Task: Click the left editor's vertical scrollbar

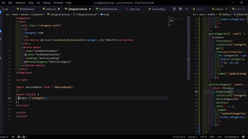Action: (x=189, y=48)
